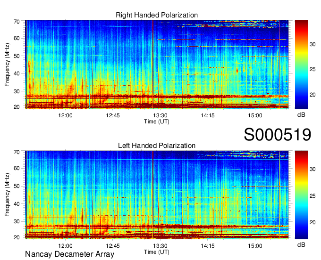
Task: Click the 30 dB label on lower colorbar
Action: pos(313,169)
